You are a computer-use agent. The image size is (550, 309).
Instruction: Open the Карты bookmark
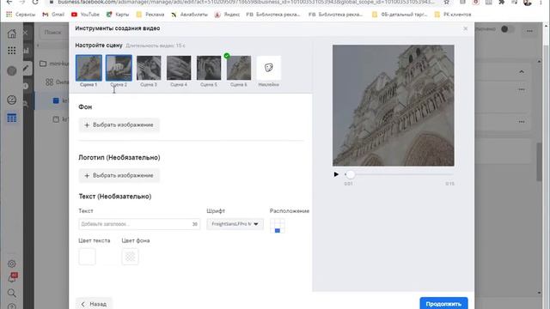click(118, 15)
